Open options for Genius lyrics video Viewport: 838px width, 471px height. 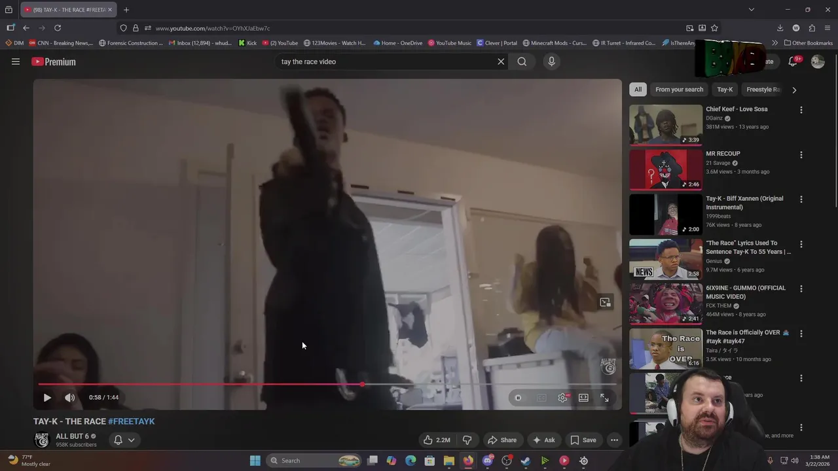point(801,244)
